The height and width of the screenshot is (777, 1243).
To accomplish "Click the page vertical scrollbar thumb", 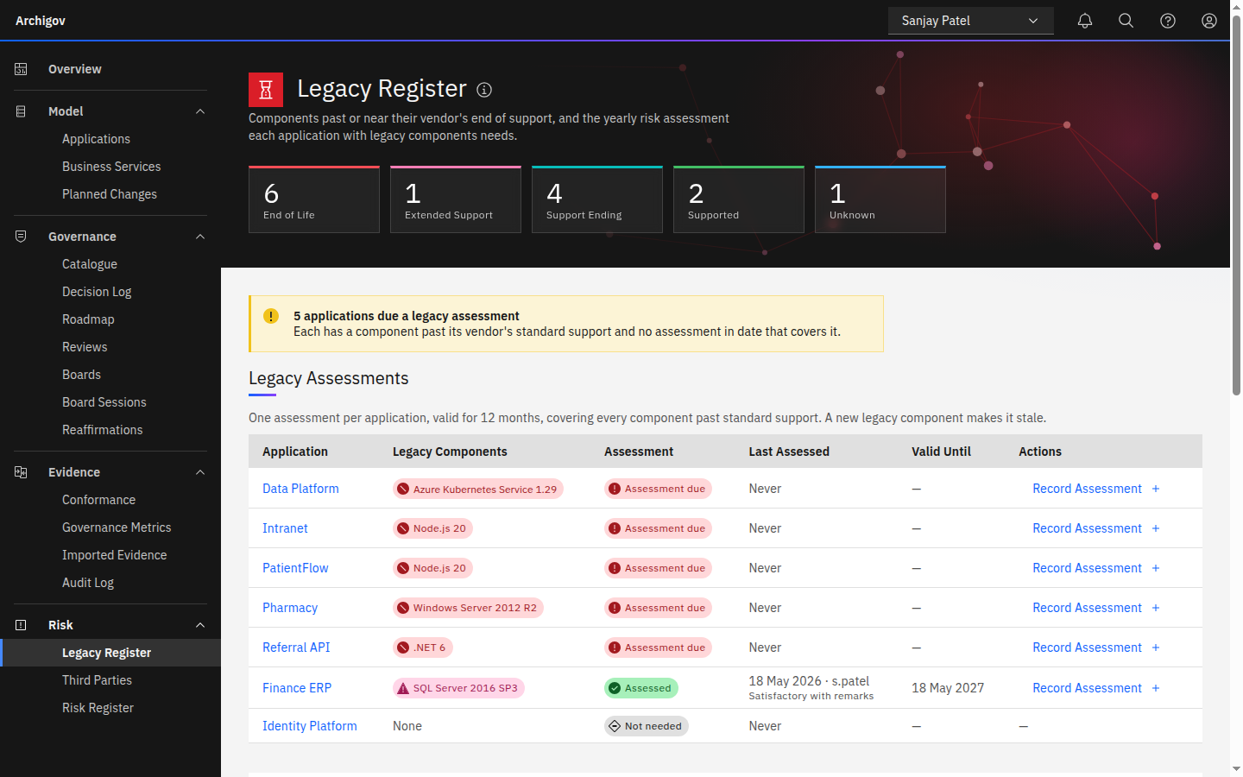I will (x=1236, y=205).
